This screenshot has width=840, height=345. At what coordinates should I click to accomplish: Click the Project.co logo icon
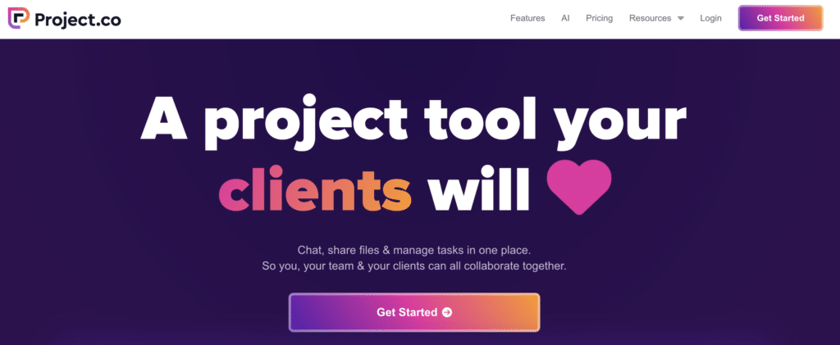tap(18, 18)
